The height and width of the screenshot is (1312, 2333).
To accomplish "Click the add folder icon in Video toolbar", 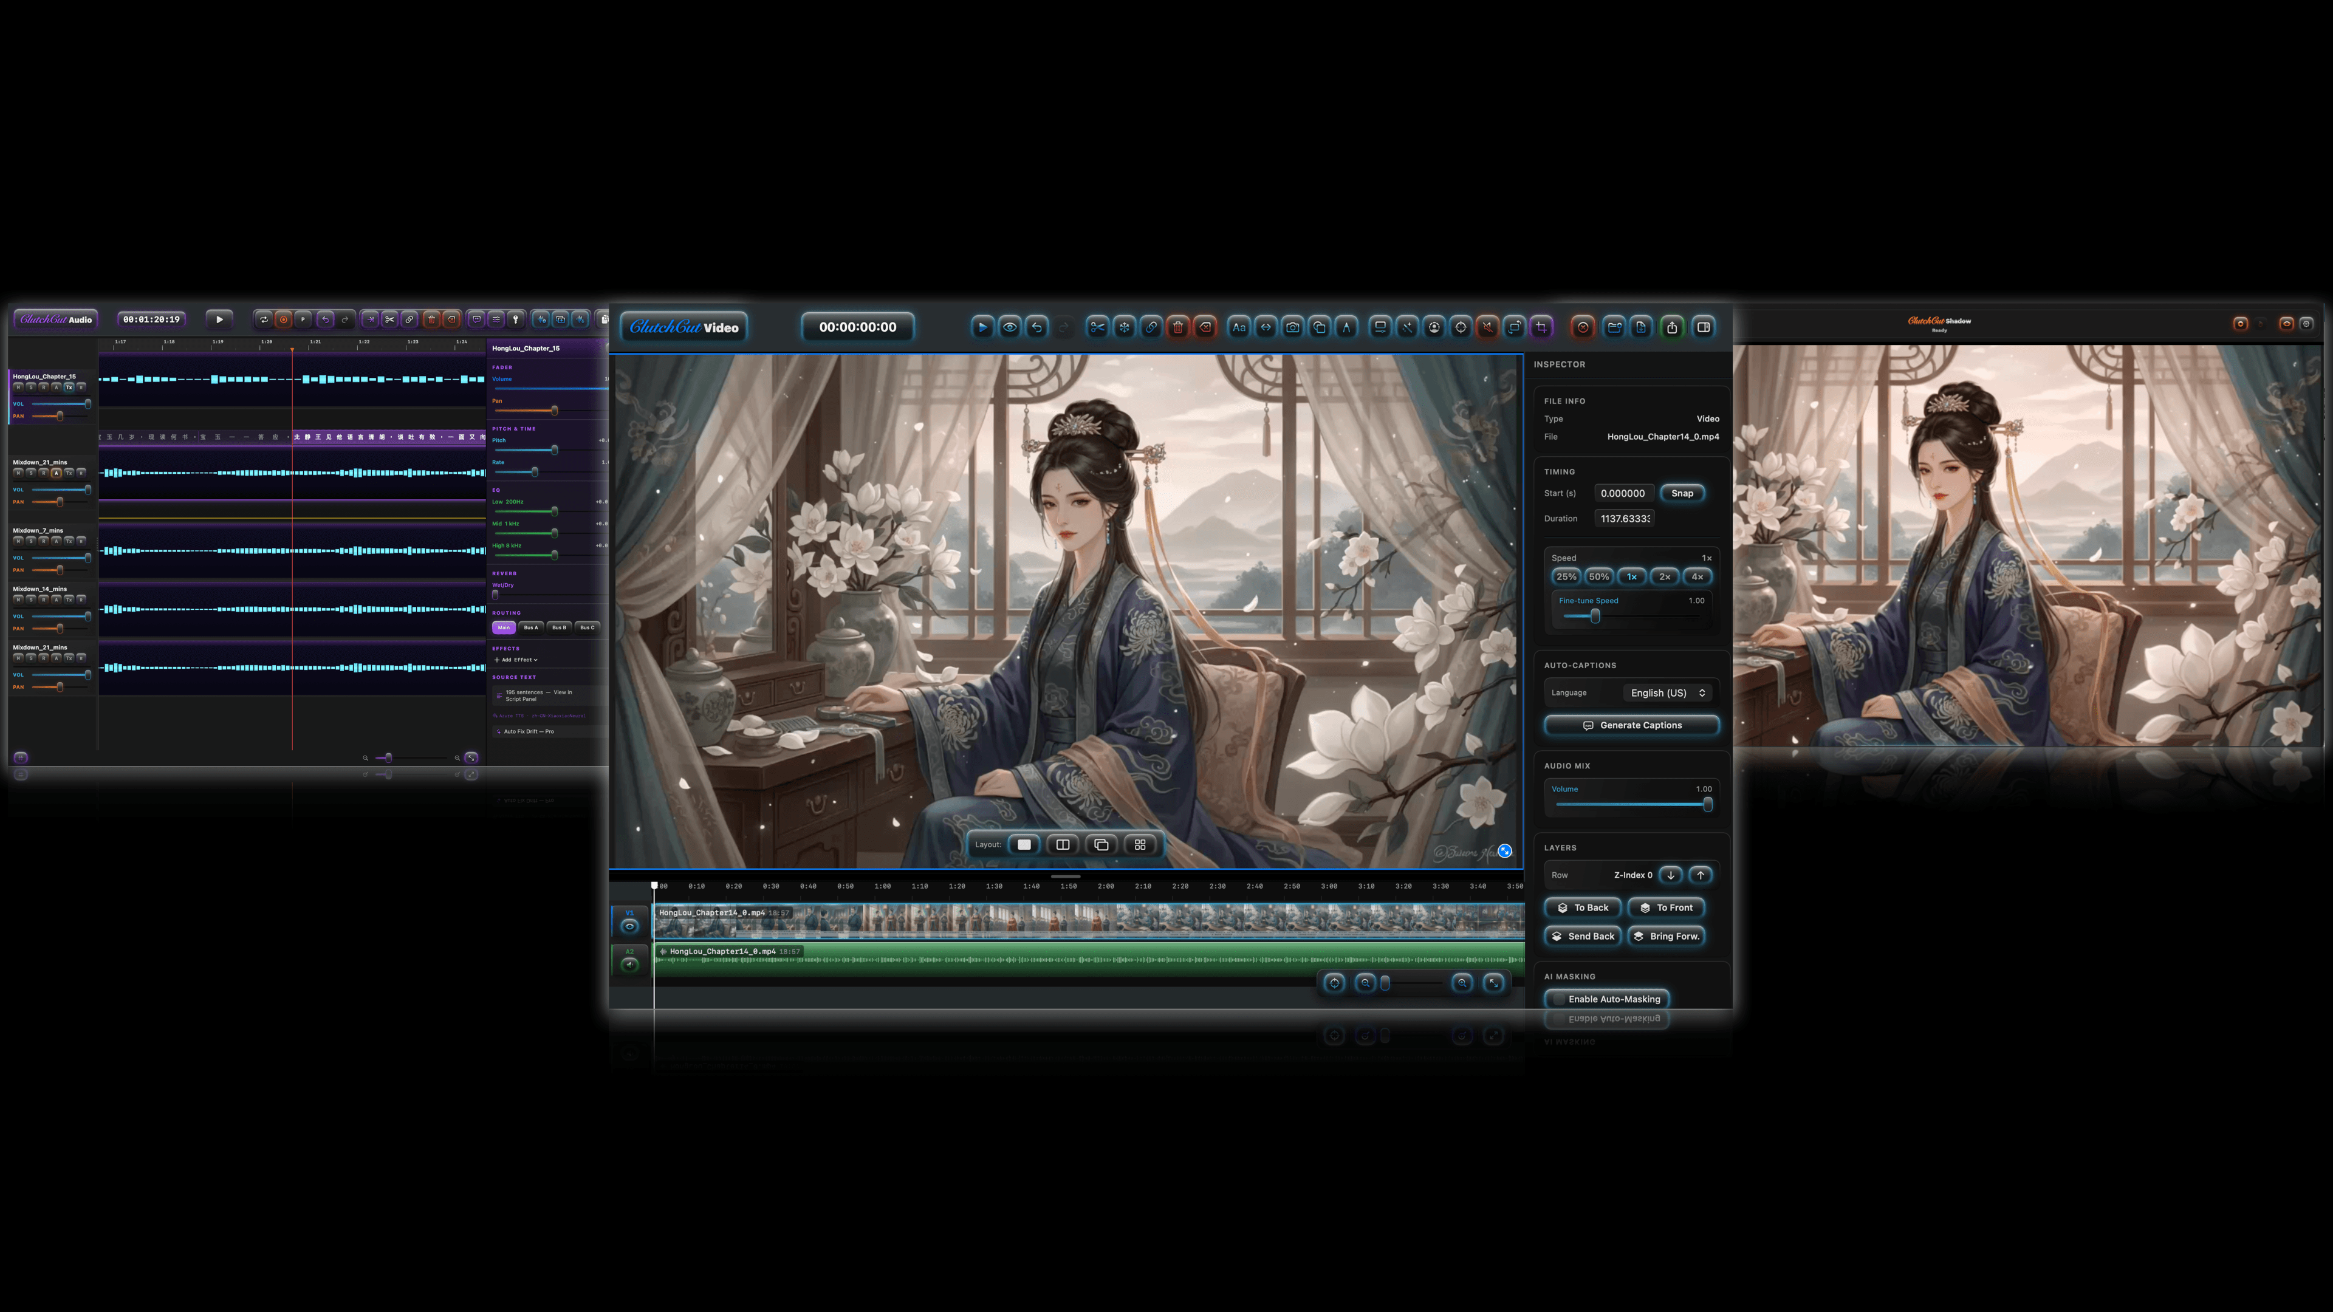I will point(1614,327).
